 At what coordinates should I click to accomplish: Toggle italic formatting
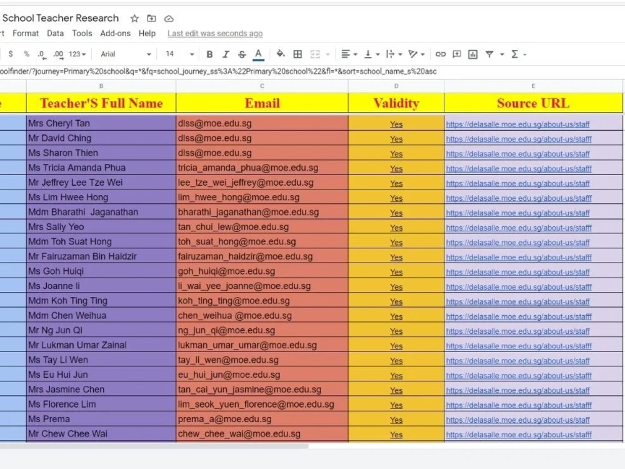tap(226, 54)
